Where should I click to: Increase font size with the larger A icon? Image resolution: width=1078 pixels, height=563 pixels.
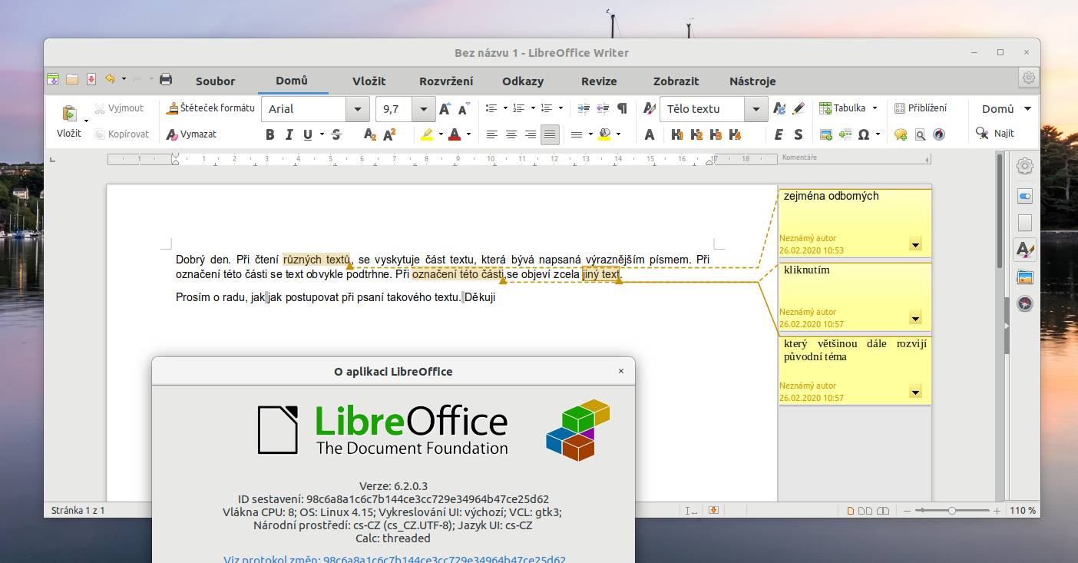click(445, 109)
